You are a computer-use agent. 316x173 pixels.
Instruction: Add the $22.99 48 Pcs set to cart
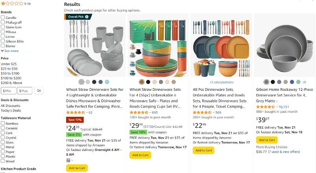pos(203,150)
